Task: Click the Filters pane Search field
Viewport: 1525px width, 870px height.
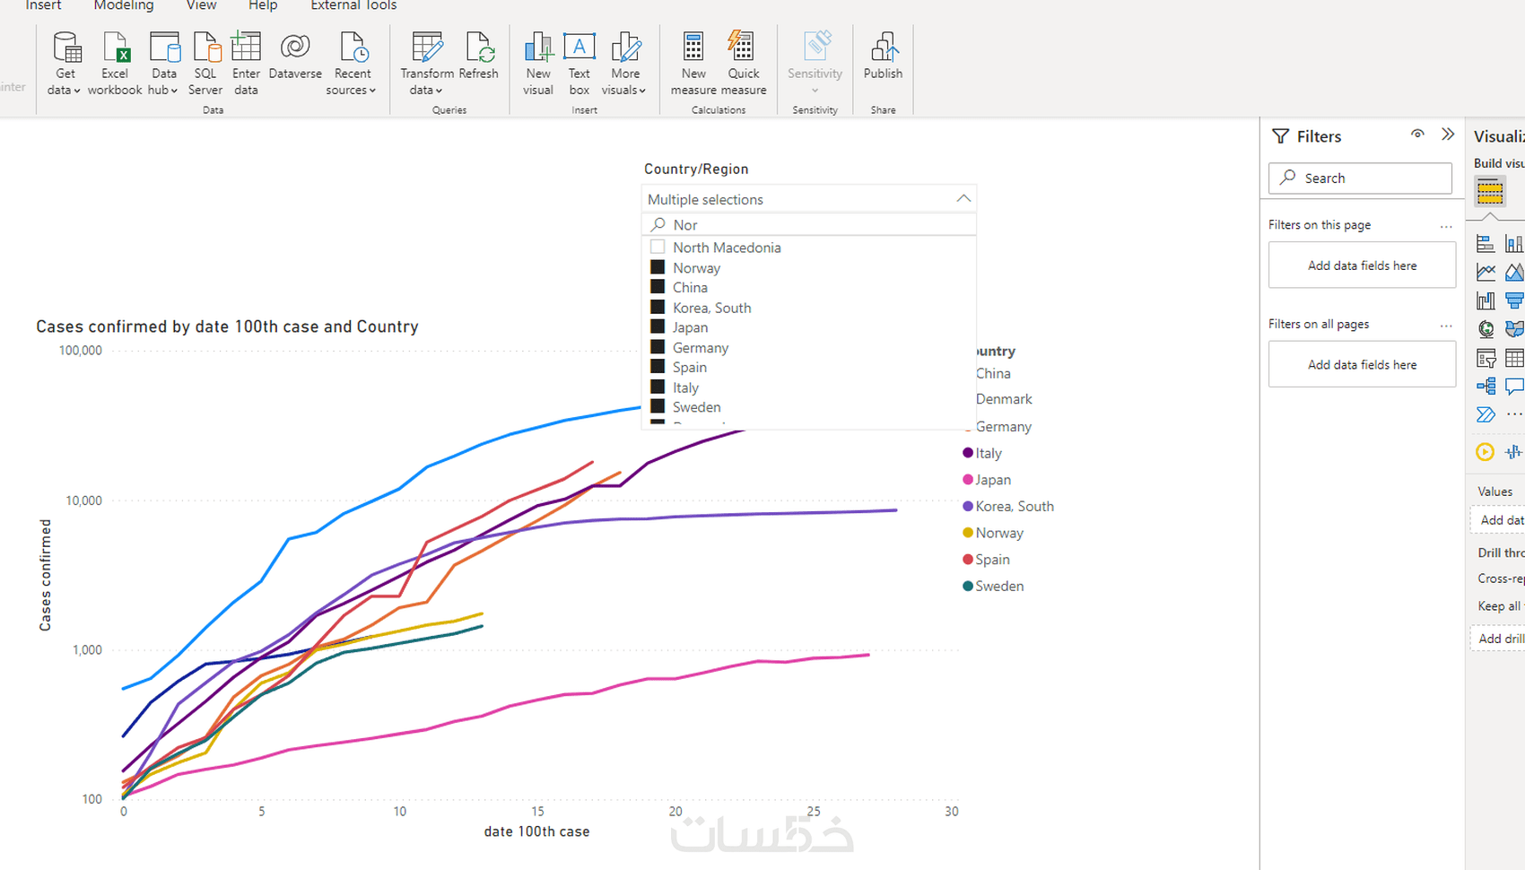Action: click(1360, 178)
